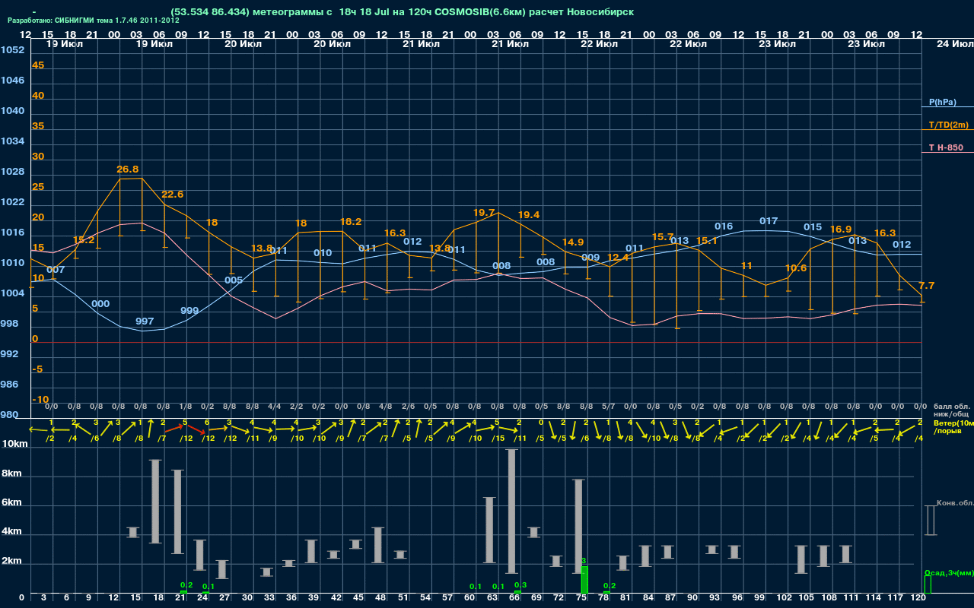
Task: Click the 26.8 temperature peak label
Action: click(x=128, y=169)
